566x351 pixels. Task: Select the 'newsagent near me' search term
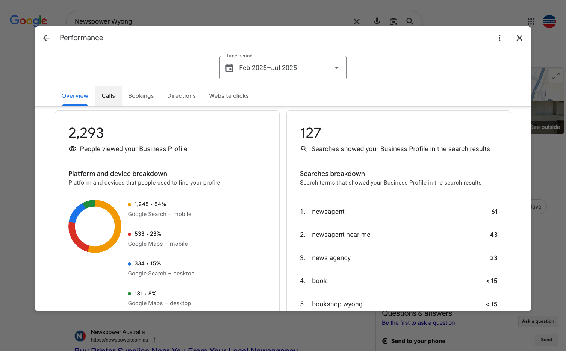coord(399,235)
